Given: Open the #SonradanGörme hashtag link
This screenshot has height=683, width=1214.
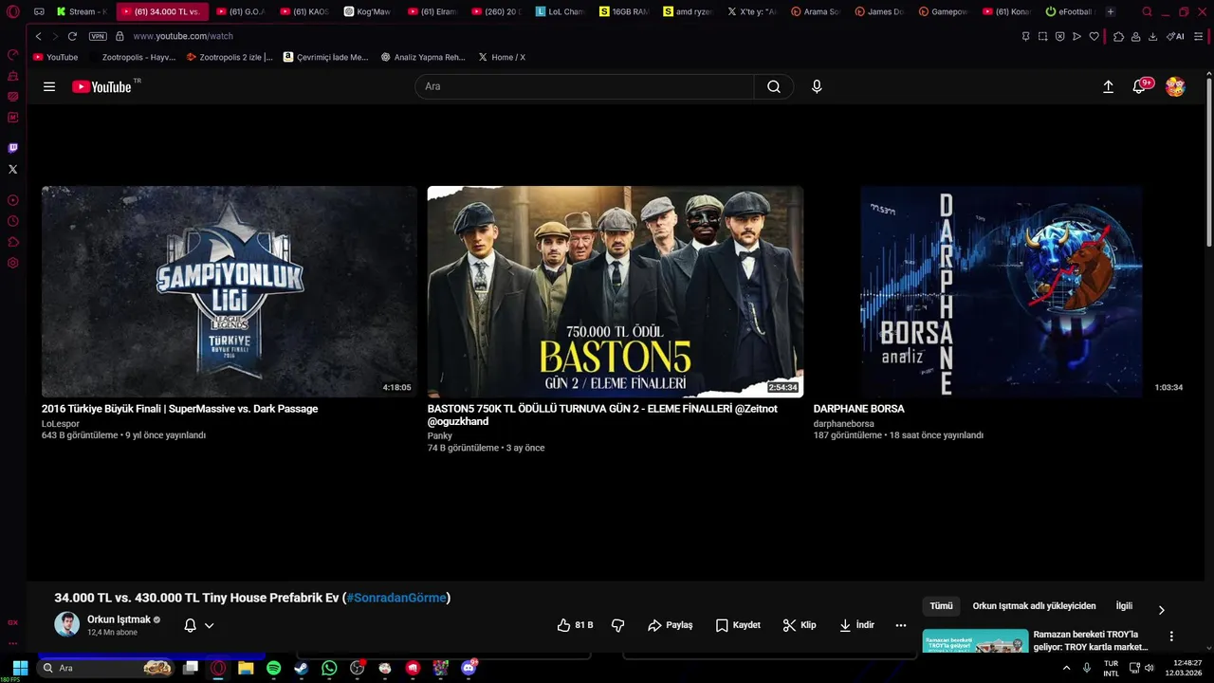Looking at the screenshot, I should coord(396,598).
